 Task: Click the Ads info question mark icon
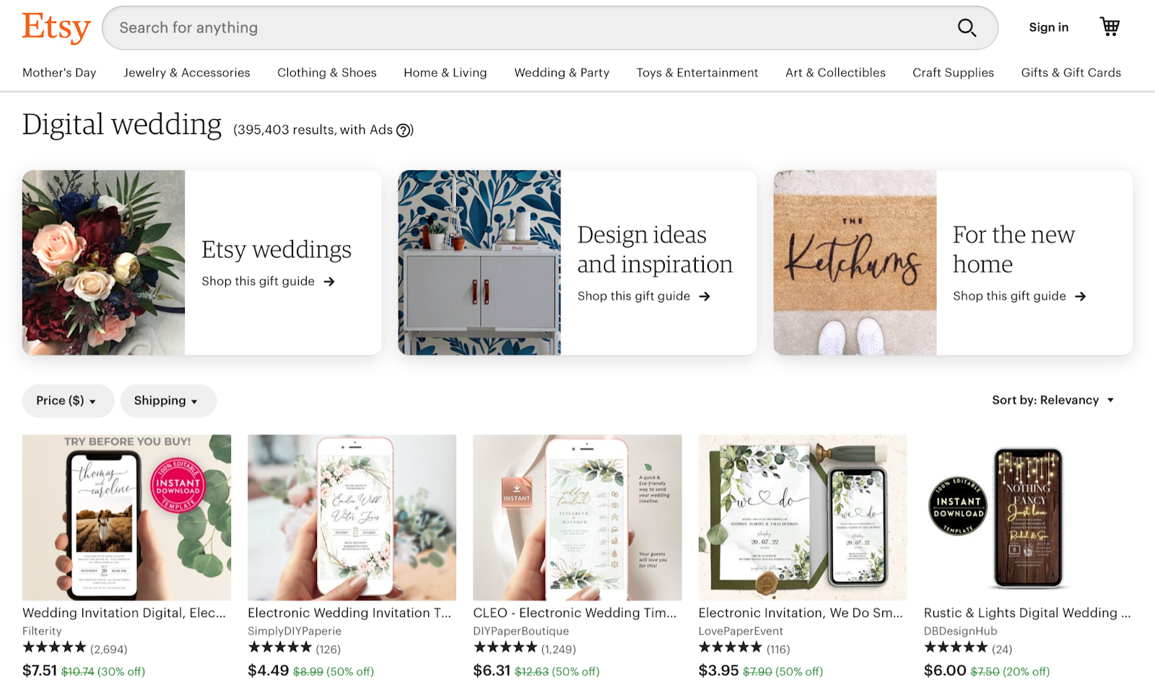click(x=404, y=131)
